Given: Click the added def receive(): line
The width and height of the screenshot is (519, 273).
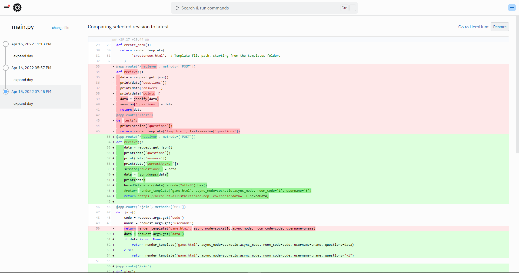Looking at the screenshot, I should click(298, 142).
